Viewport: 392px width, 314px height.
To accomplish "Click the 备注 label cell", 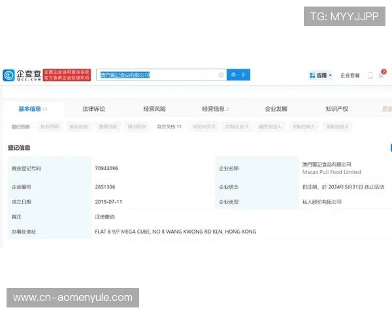I will coord(50,217).
